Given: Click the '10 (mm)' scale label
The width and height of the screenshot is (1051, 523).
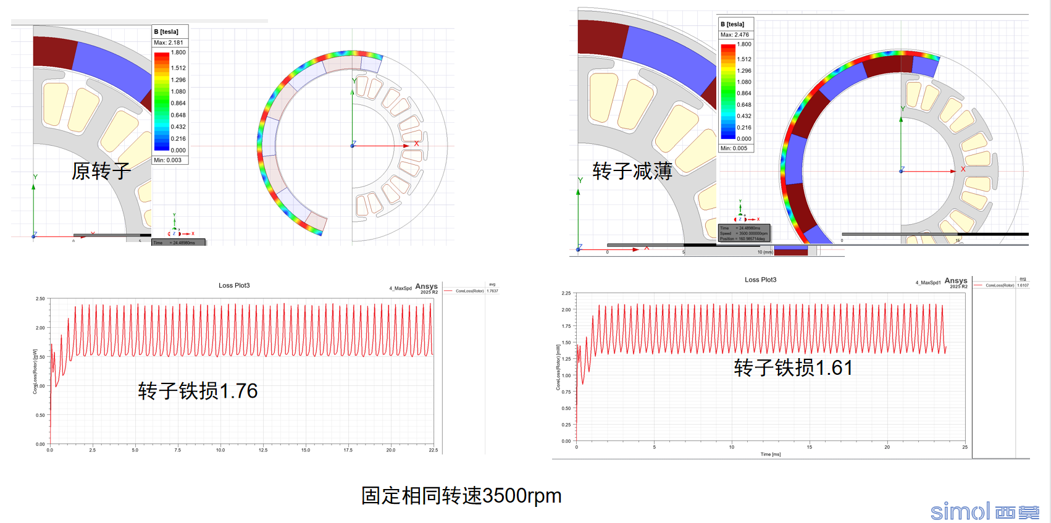Looking at the screenshot, I should (x=765, y=252).
